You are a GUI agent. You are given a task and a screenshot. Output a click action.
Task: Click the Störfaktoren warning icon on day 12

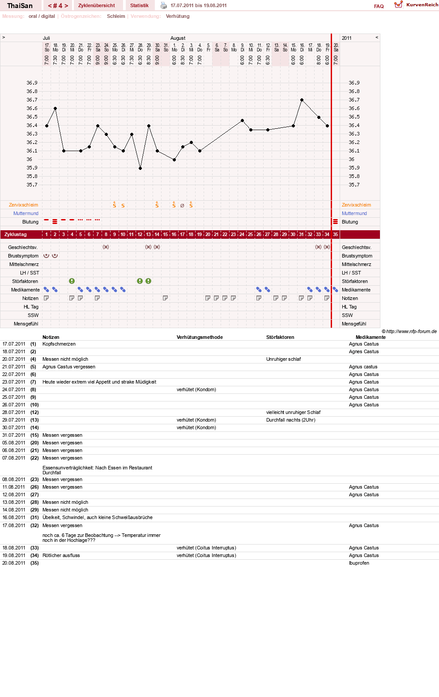(x=140, y=281)
